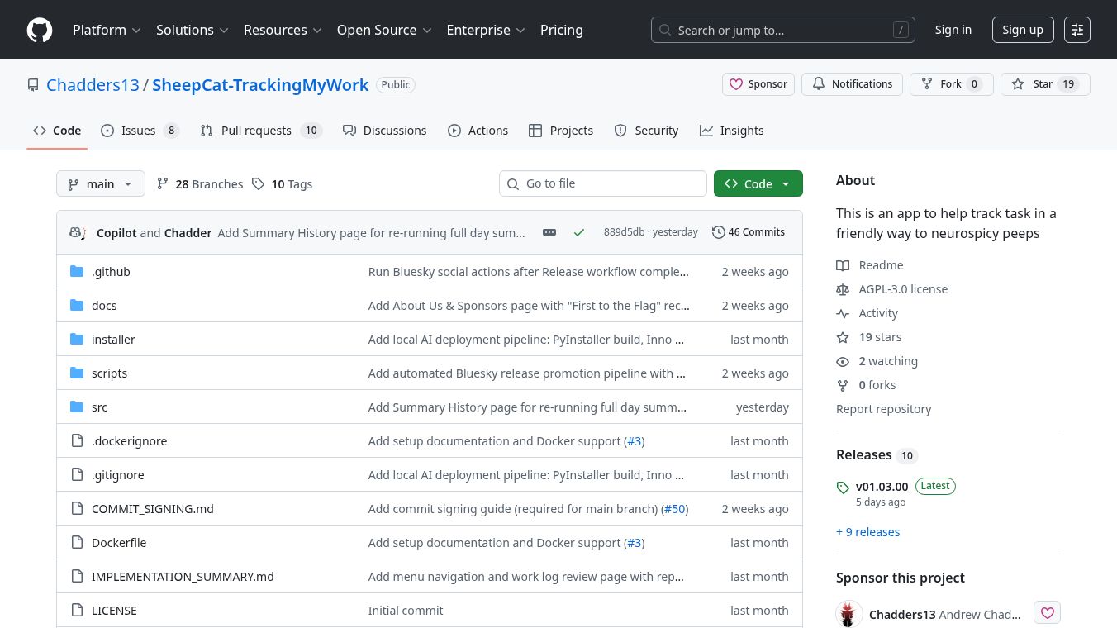Open the accessibility settings icon in header
1117x628 pixels.
tap(1077, 30)
